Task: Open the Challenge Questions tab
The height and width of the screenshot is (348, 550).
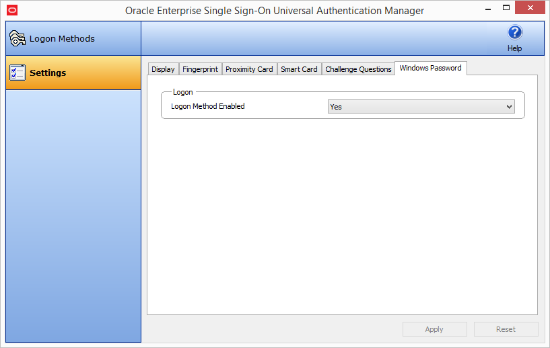Action: 358,69
